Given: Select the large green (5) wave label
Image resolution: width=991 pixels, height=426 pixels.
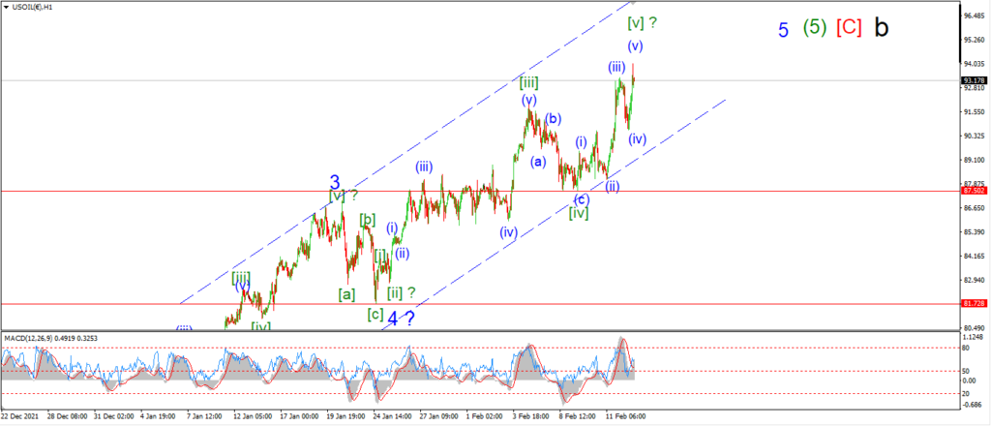Looking at the screenshot, I should [x=815, y=28].
